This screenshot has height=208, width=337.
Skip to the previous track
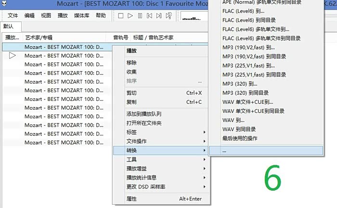(x=149, y=16)
